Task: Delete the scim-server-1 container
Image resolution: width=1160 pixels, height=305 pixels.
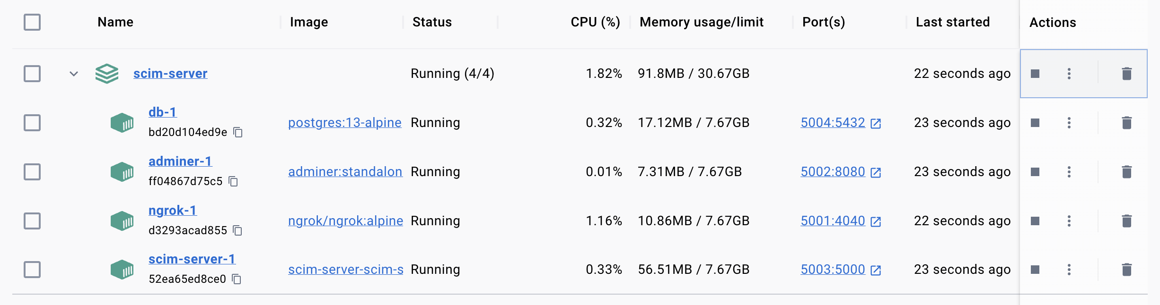Action: 1126,270
